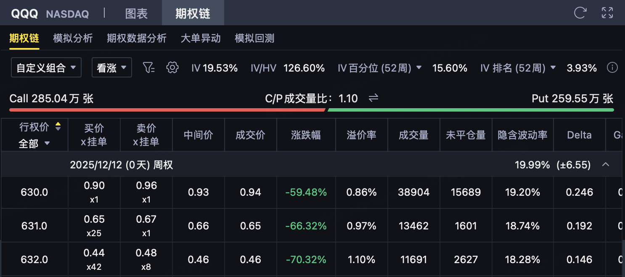Collapse the 2025/12/12 weekly expiry group

coord(606,165)
